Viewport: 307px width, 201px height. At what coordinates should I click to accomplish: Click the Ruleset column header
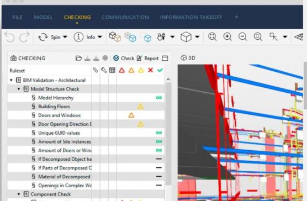coord(17,71)
